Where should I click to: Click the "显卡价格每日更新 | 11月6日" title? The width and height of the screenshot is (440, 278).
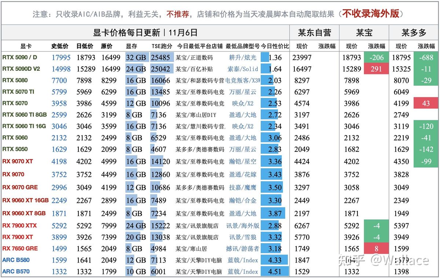pos(145,33)
